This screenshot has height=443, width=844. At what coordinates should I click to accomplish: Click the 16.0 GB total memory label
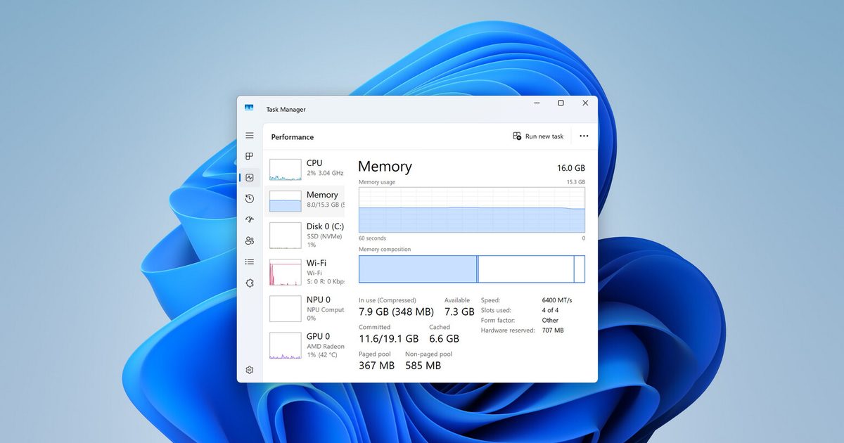tap(571, 168)
